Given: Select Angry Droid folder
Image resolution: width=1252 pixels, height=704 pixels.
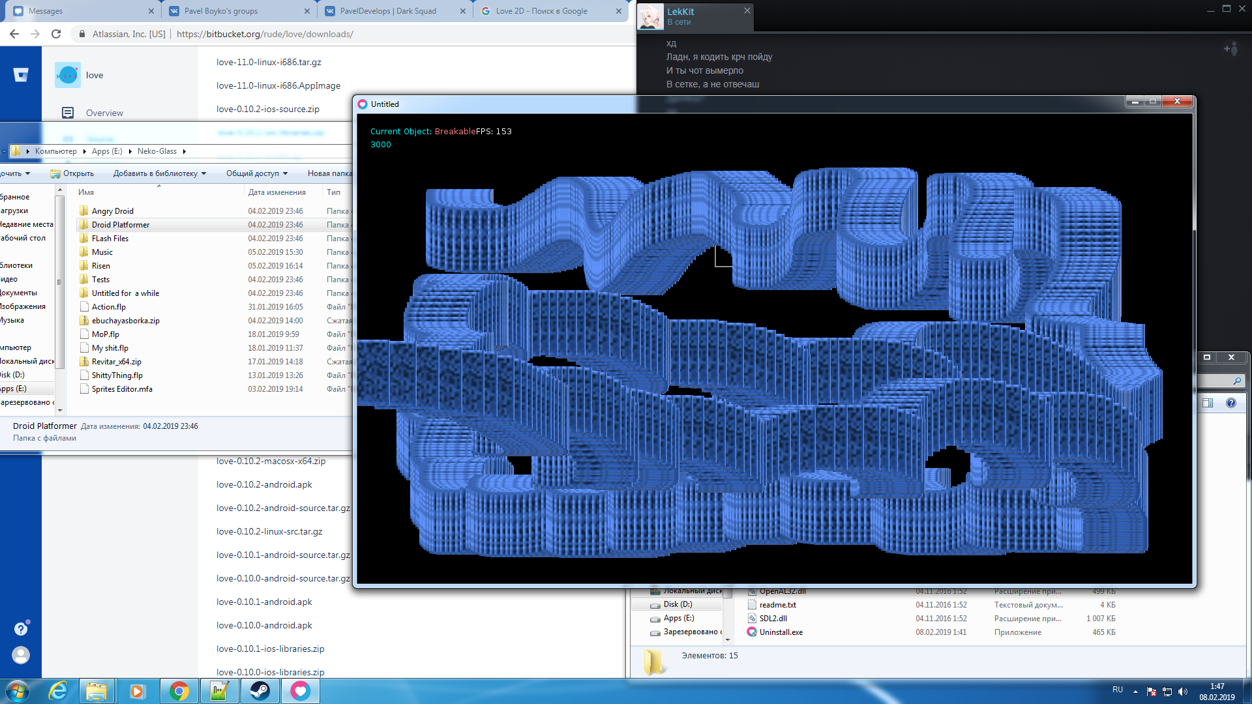Looking at the screenshot, I should click(112, 211).
